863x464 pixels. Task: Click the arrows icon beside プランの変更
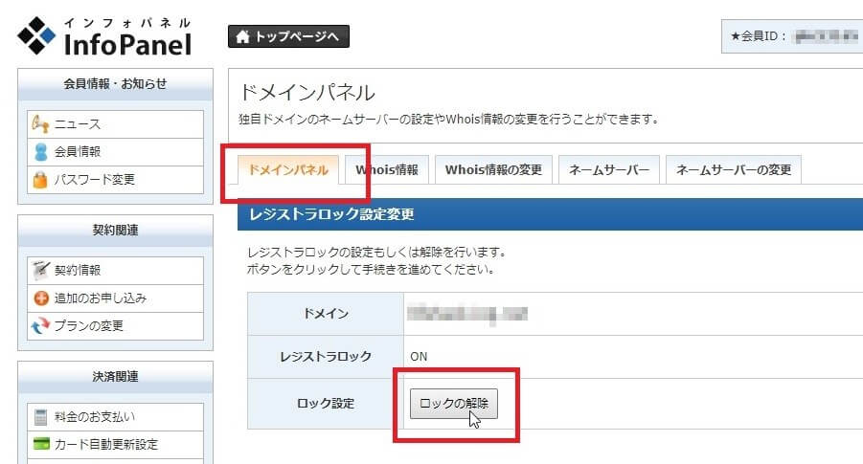coord(40,325)
